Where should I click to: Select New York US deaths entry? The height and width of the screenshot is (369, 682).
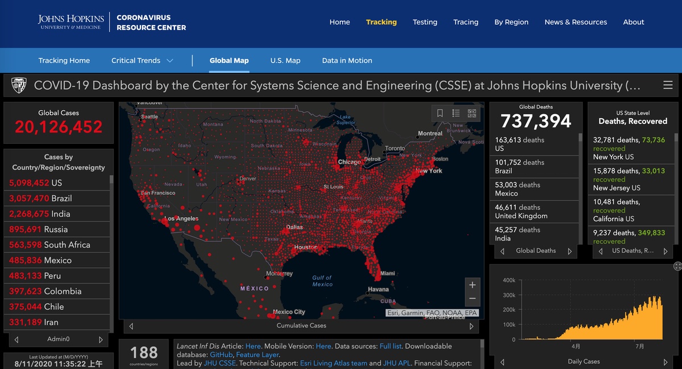pyautogui.click(x=632, y=148)
